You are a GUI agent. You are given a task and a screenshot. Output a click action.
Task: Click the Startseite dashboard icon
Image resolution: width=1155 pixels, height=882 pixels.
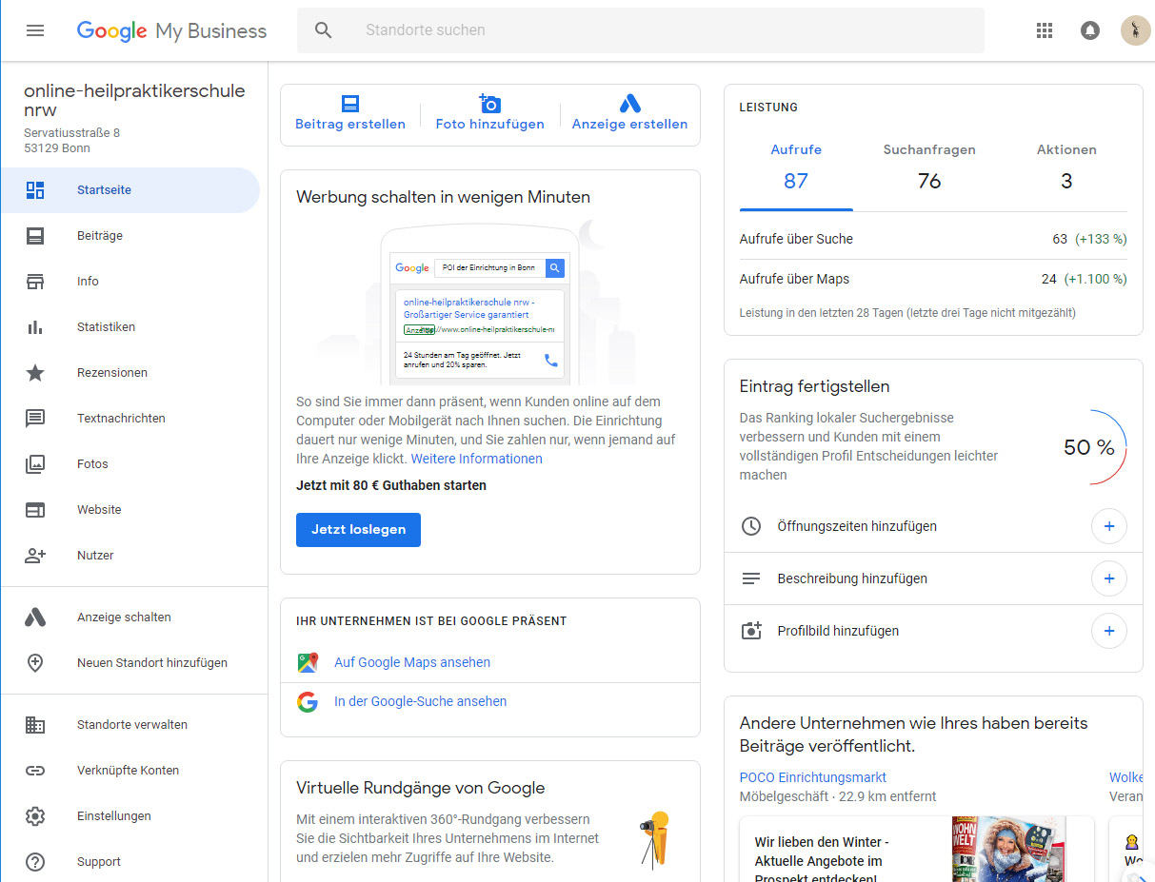[x=35, y=190]
